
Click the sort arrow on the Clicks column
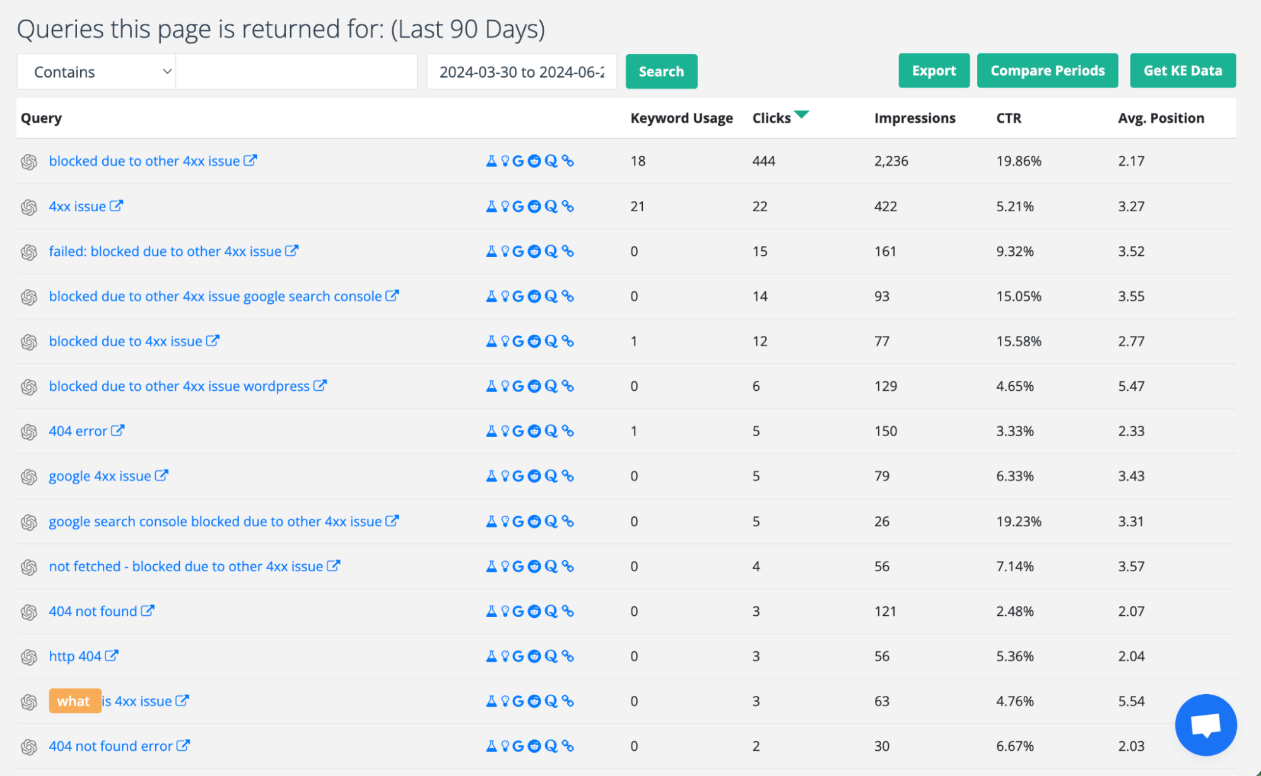[x=802, y=115]
